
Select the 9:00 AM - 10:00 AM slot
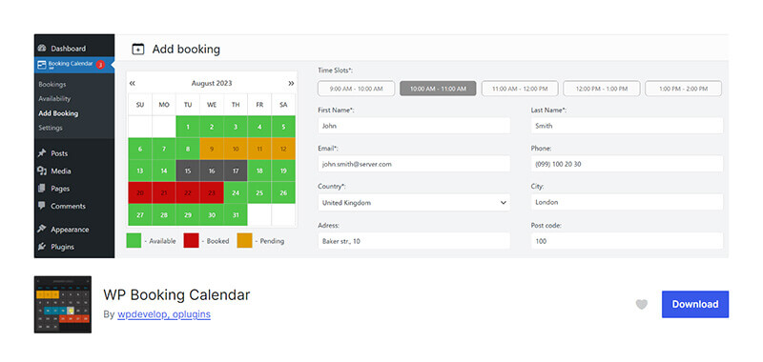356,89
